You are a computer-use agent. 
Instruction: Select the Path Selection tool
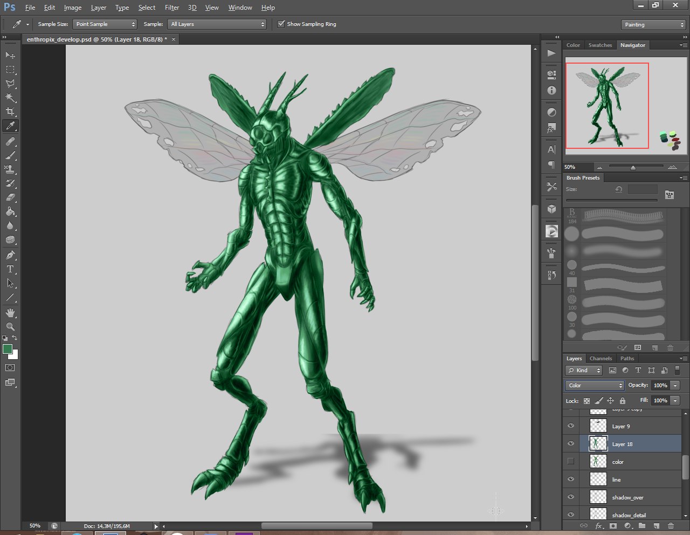click(10, 283)
